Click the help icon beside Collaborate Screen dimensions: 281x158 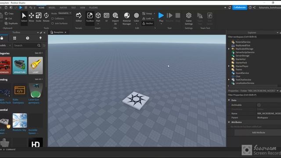(250, 7)
